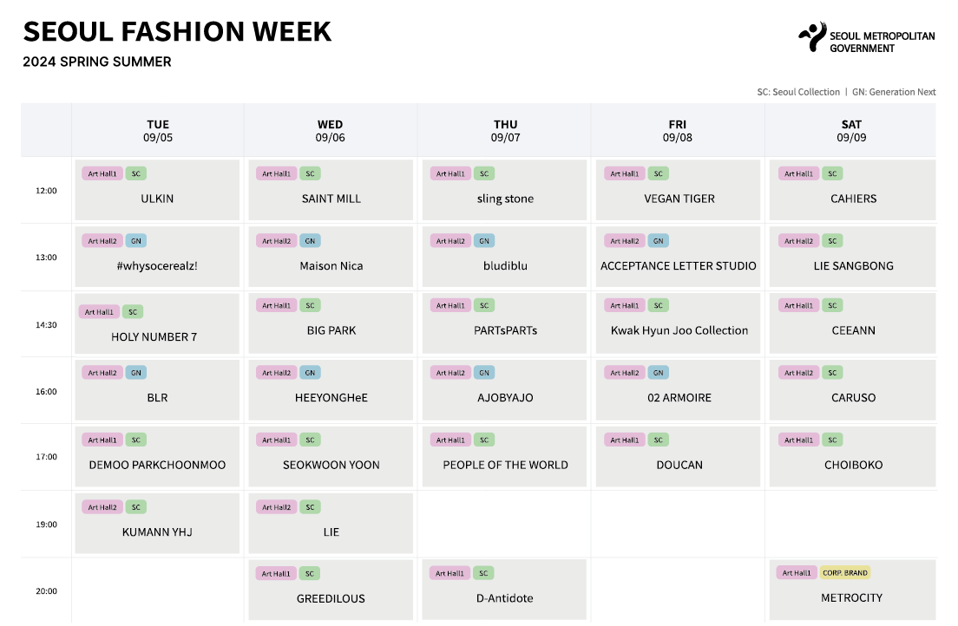The image size is (958, 626).
Task: Click the Art Hall2 tag on Maison Nica
Action: click(276, 241)
